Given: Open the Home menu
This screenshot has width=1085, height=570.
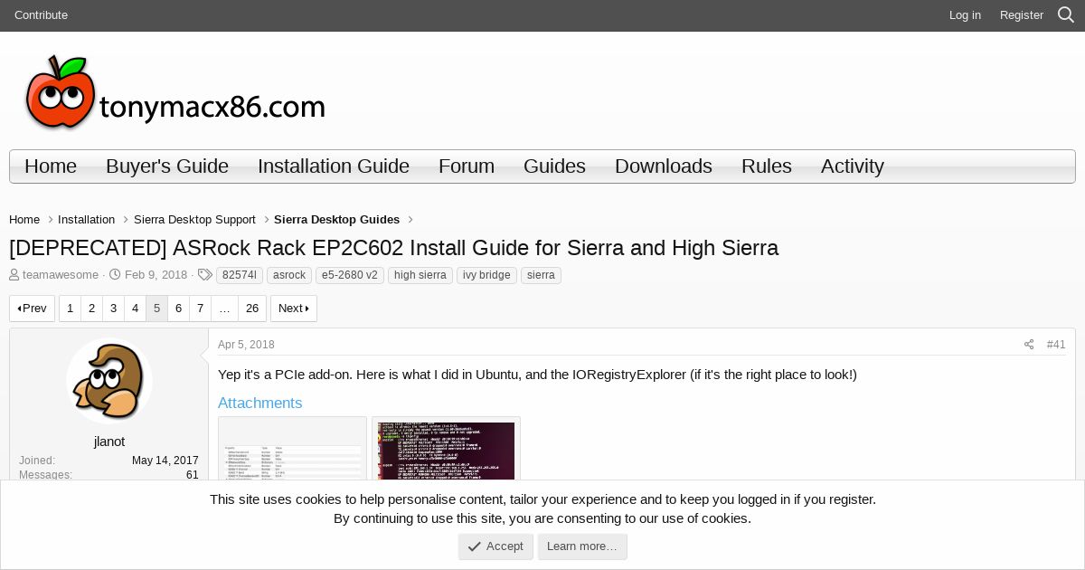Looking at the screenshot, I should pos(51,166).
